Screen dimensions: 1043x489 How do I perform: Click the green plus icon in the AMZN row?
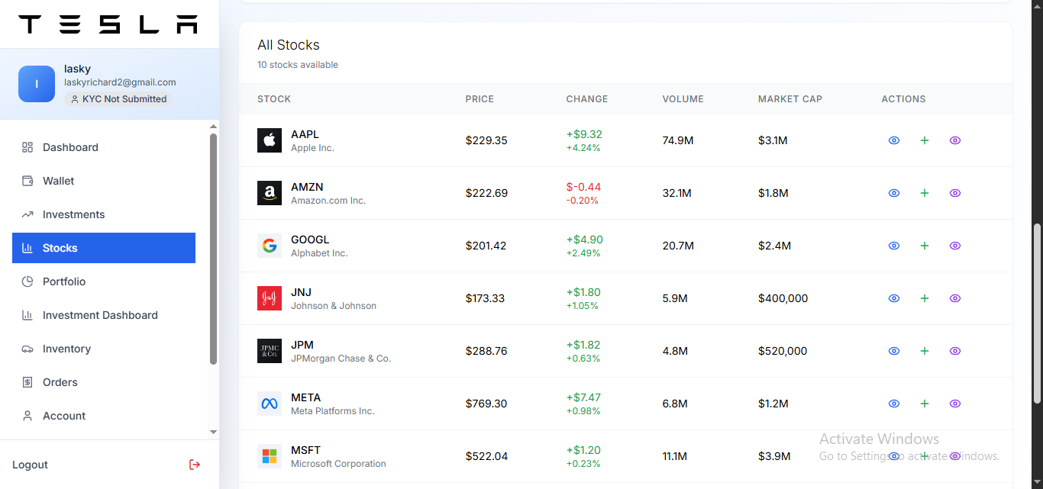[925, 193]
